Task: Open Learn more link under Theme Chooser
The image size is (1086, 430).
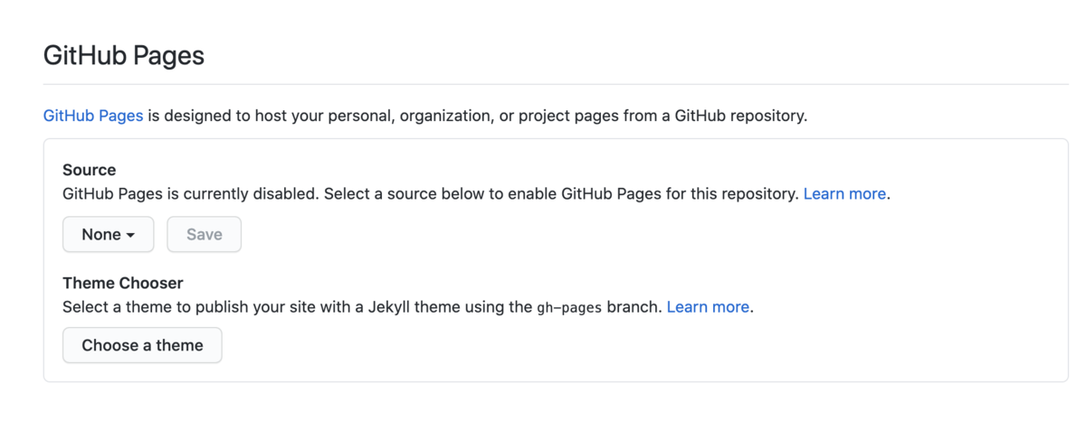Action: 708,307
